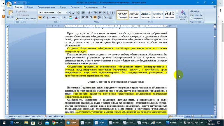224x126 pixels.
Task: Open Найти search
Action: coord(195,11)
